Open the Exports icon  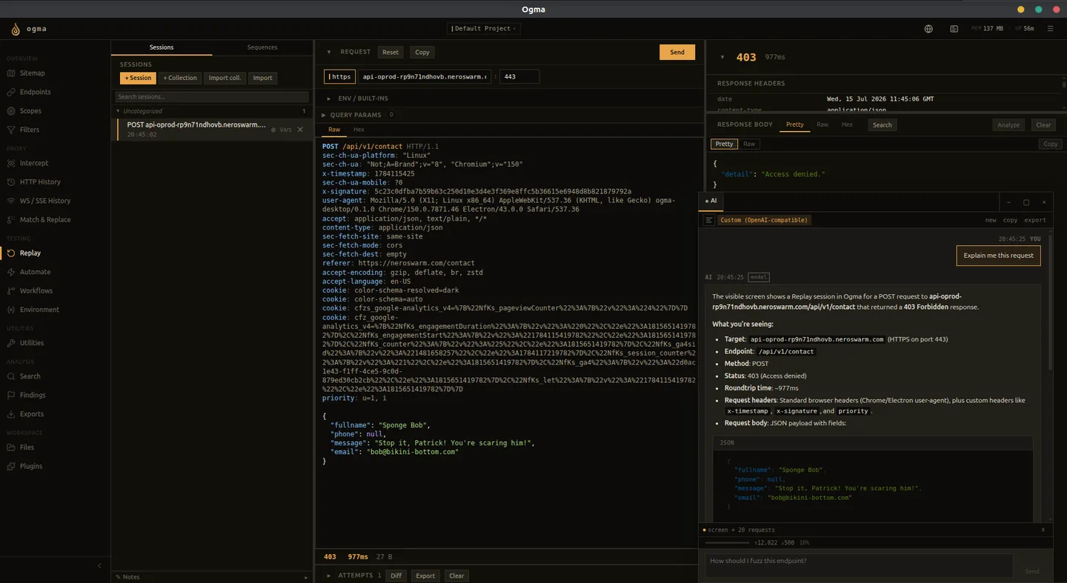(11, 414)
